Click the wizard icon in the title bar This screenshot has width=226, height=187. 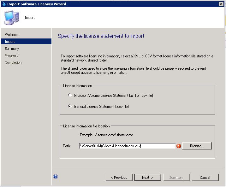click(4, 4)
